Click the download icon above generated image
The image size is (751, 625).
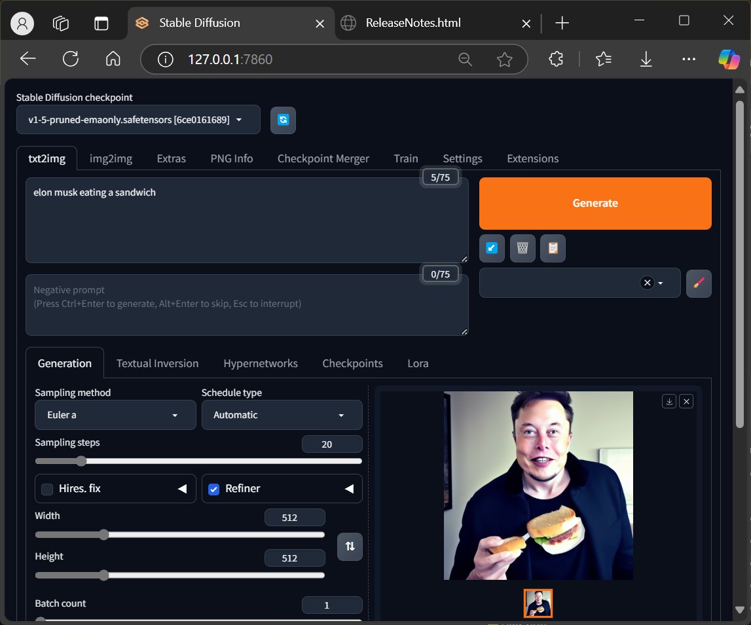[669, 401]
